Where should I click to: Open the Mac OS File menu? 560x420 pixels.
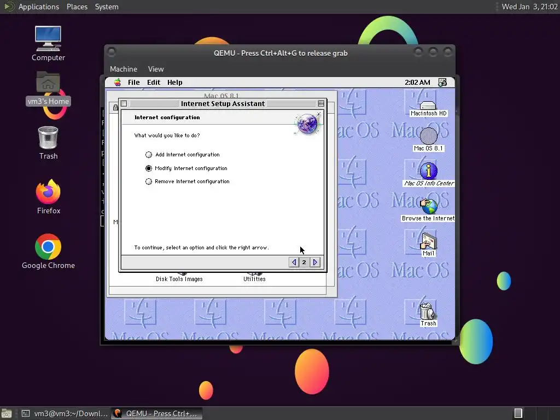(x=133, y=83)
